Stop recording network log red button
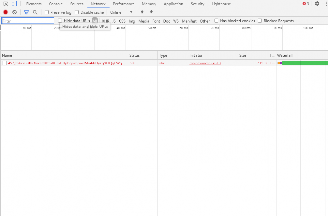328x216 pixels. pyautogui.click(x=6, y=12)
